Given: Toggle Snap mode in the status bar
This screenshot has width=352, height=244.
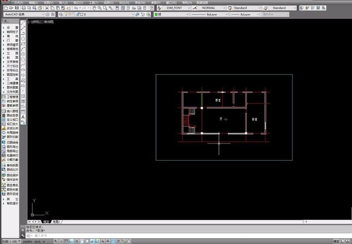Looking at the screenshot, I should 61,242.
